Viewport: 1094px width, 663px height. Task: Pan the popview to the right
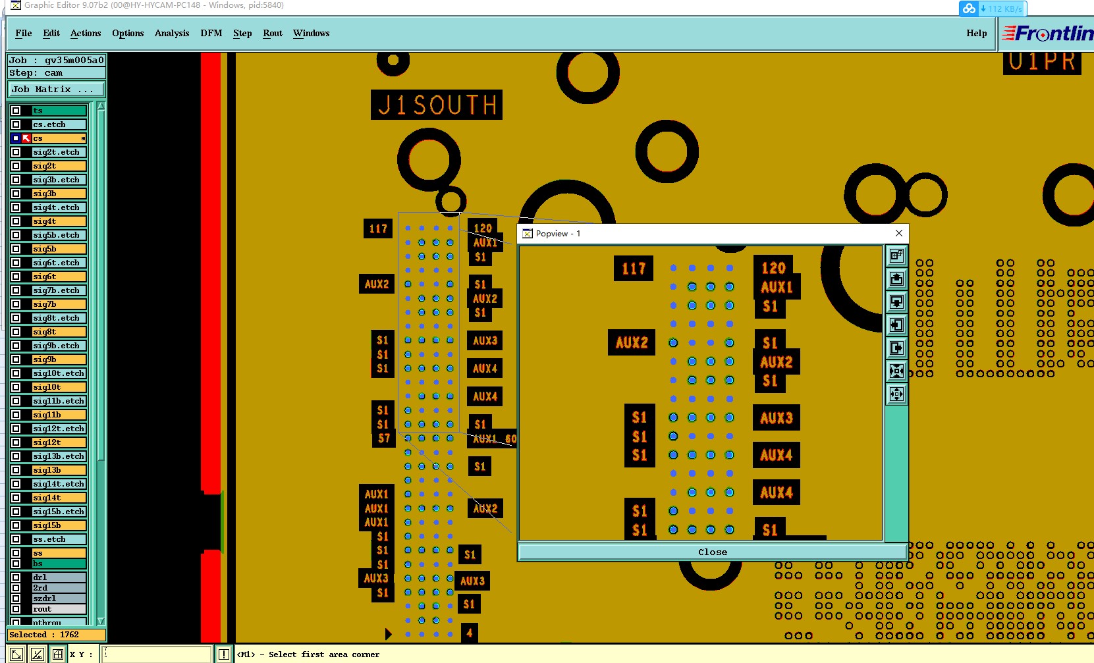tap(896, 348)
